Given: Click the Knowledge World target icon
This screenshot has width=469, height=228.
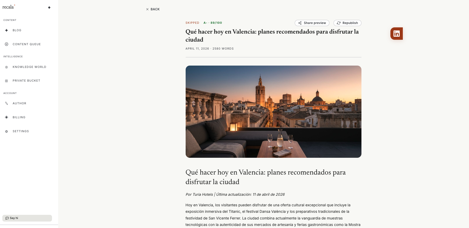Looking at the screenshot, I should tap(6, 67).
